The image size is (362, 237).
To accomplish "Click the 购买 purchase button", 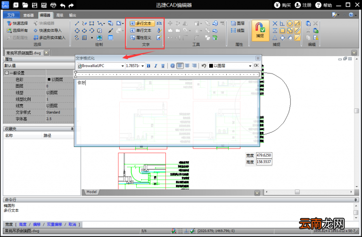I will [283, 5].
